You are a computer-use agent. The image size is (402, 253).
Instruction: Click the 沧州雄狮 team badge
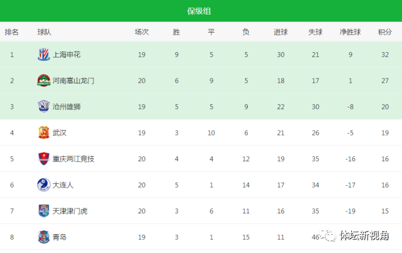point(43,107)
